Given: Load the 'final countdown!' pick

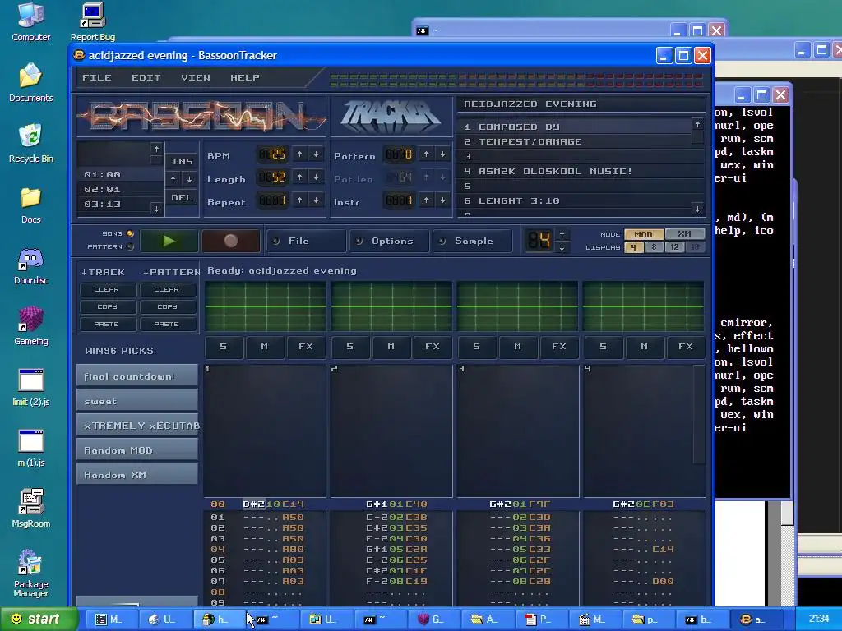Looking at the screenshot, I should pos(137,376).
